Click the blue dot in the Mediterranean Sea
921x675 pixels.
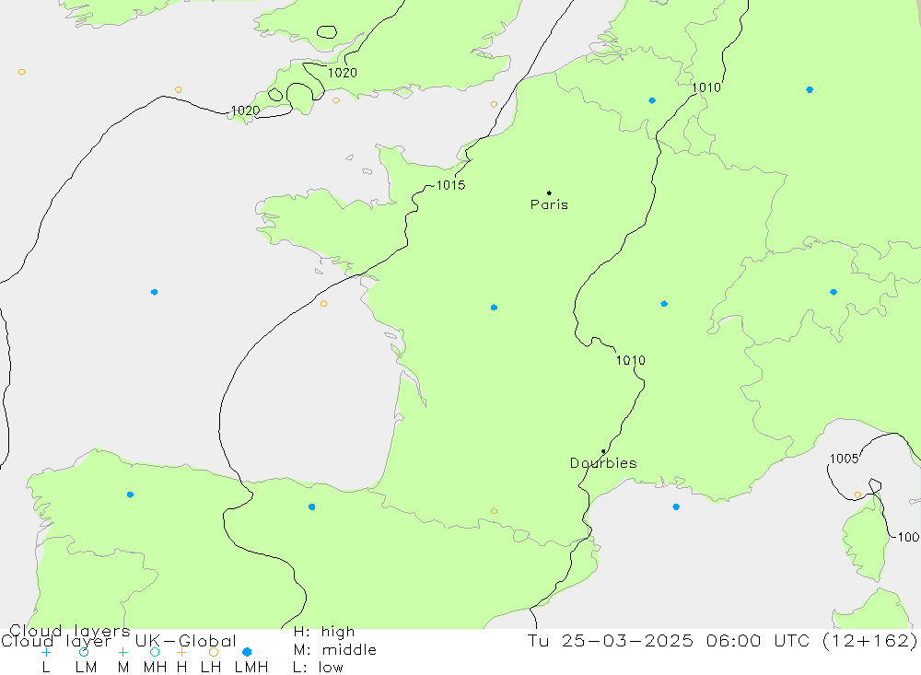(x=676, y=506)
